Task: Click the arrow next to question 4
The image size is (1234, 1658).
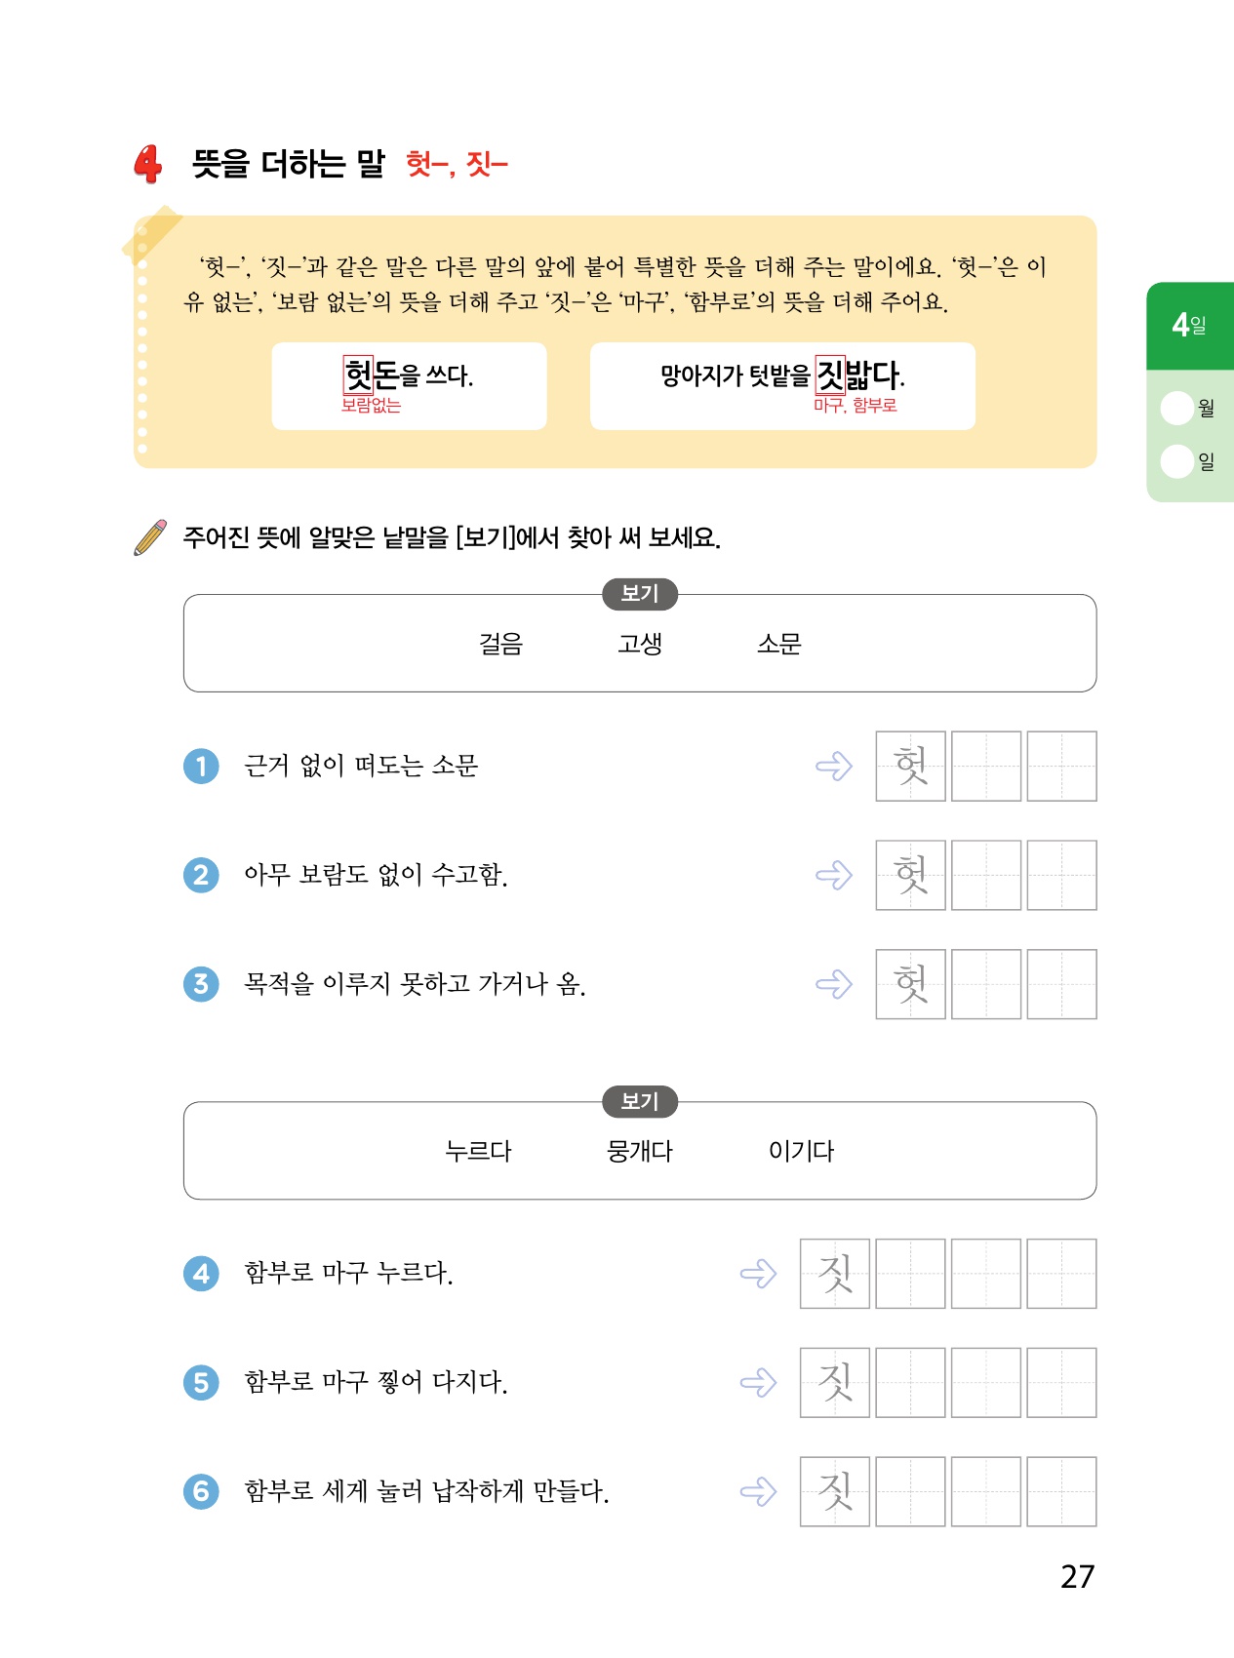Action: (x=758, y=1273)
